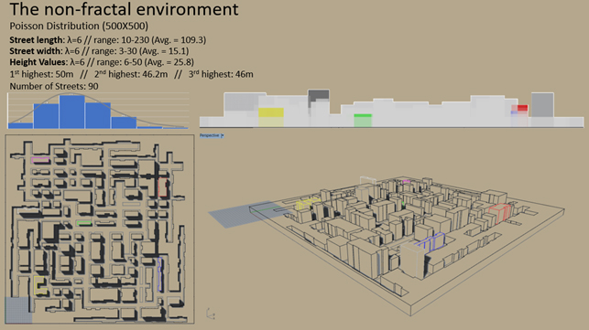
Task: Click the "The non-fractal environment" title
Action: (124, 9)
